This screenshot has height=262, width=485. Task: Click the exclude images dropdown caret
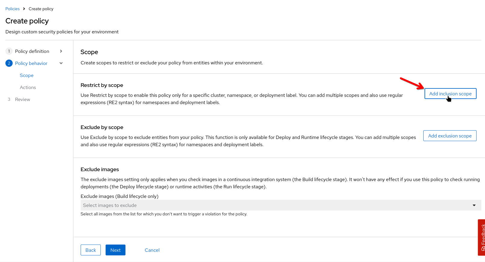474,205
